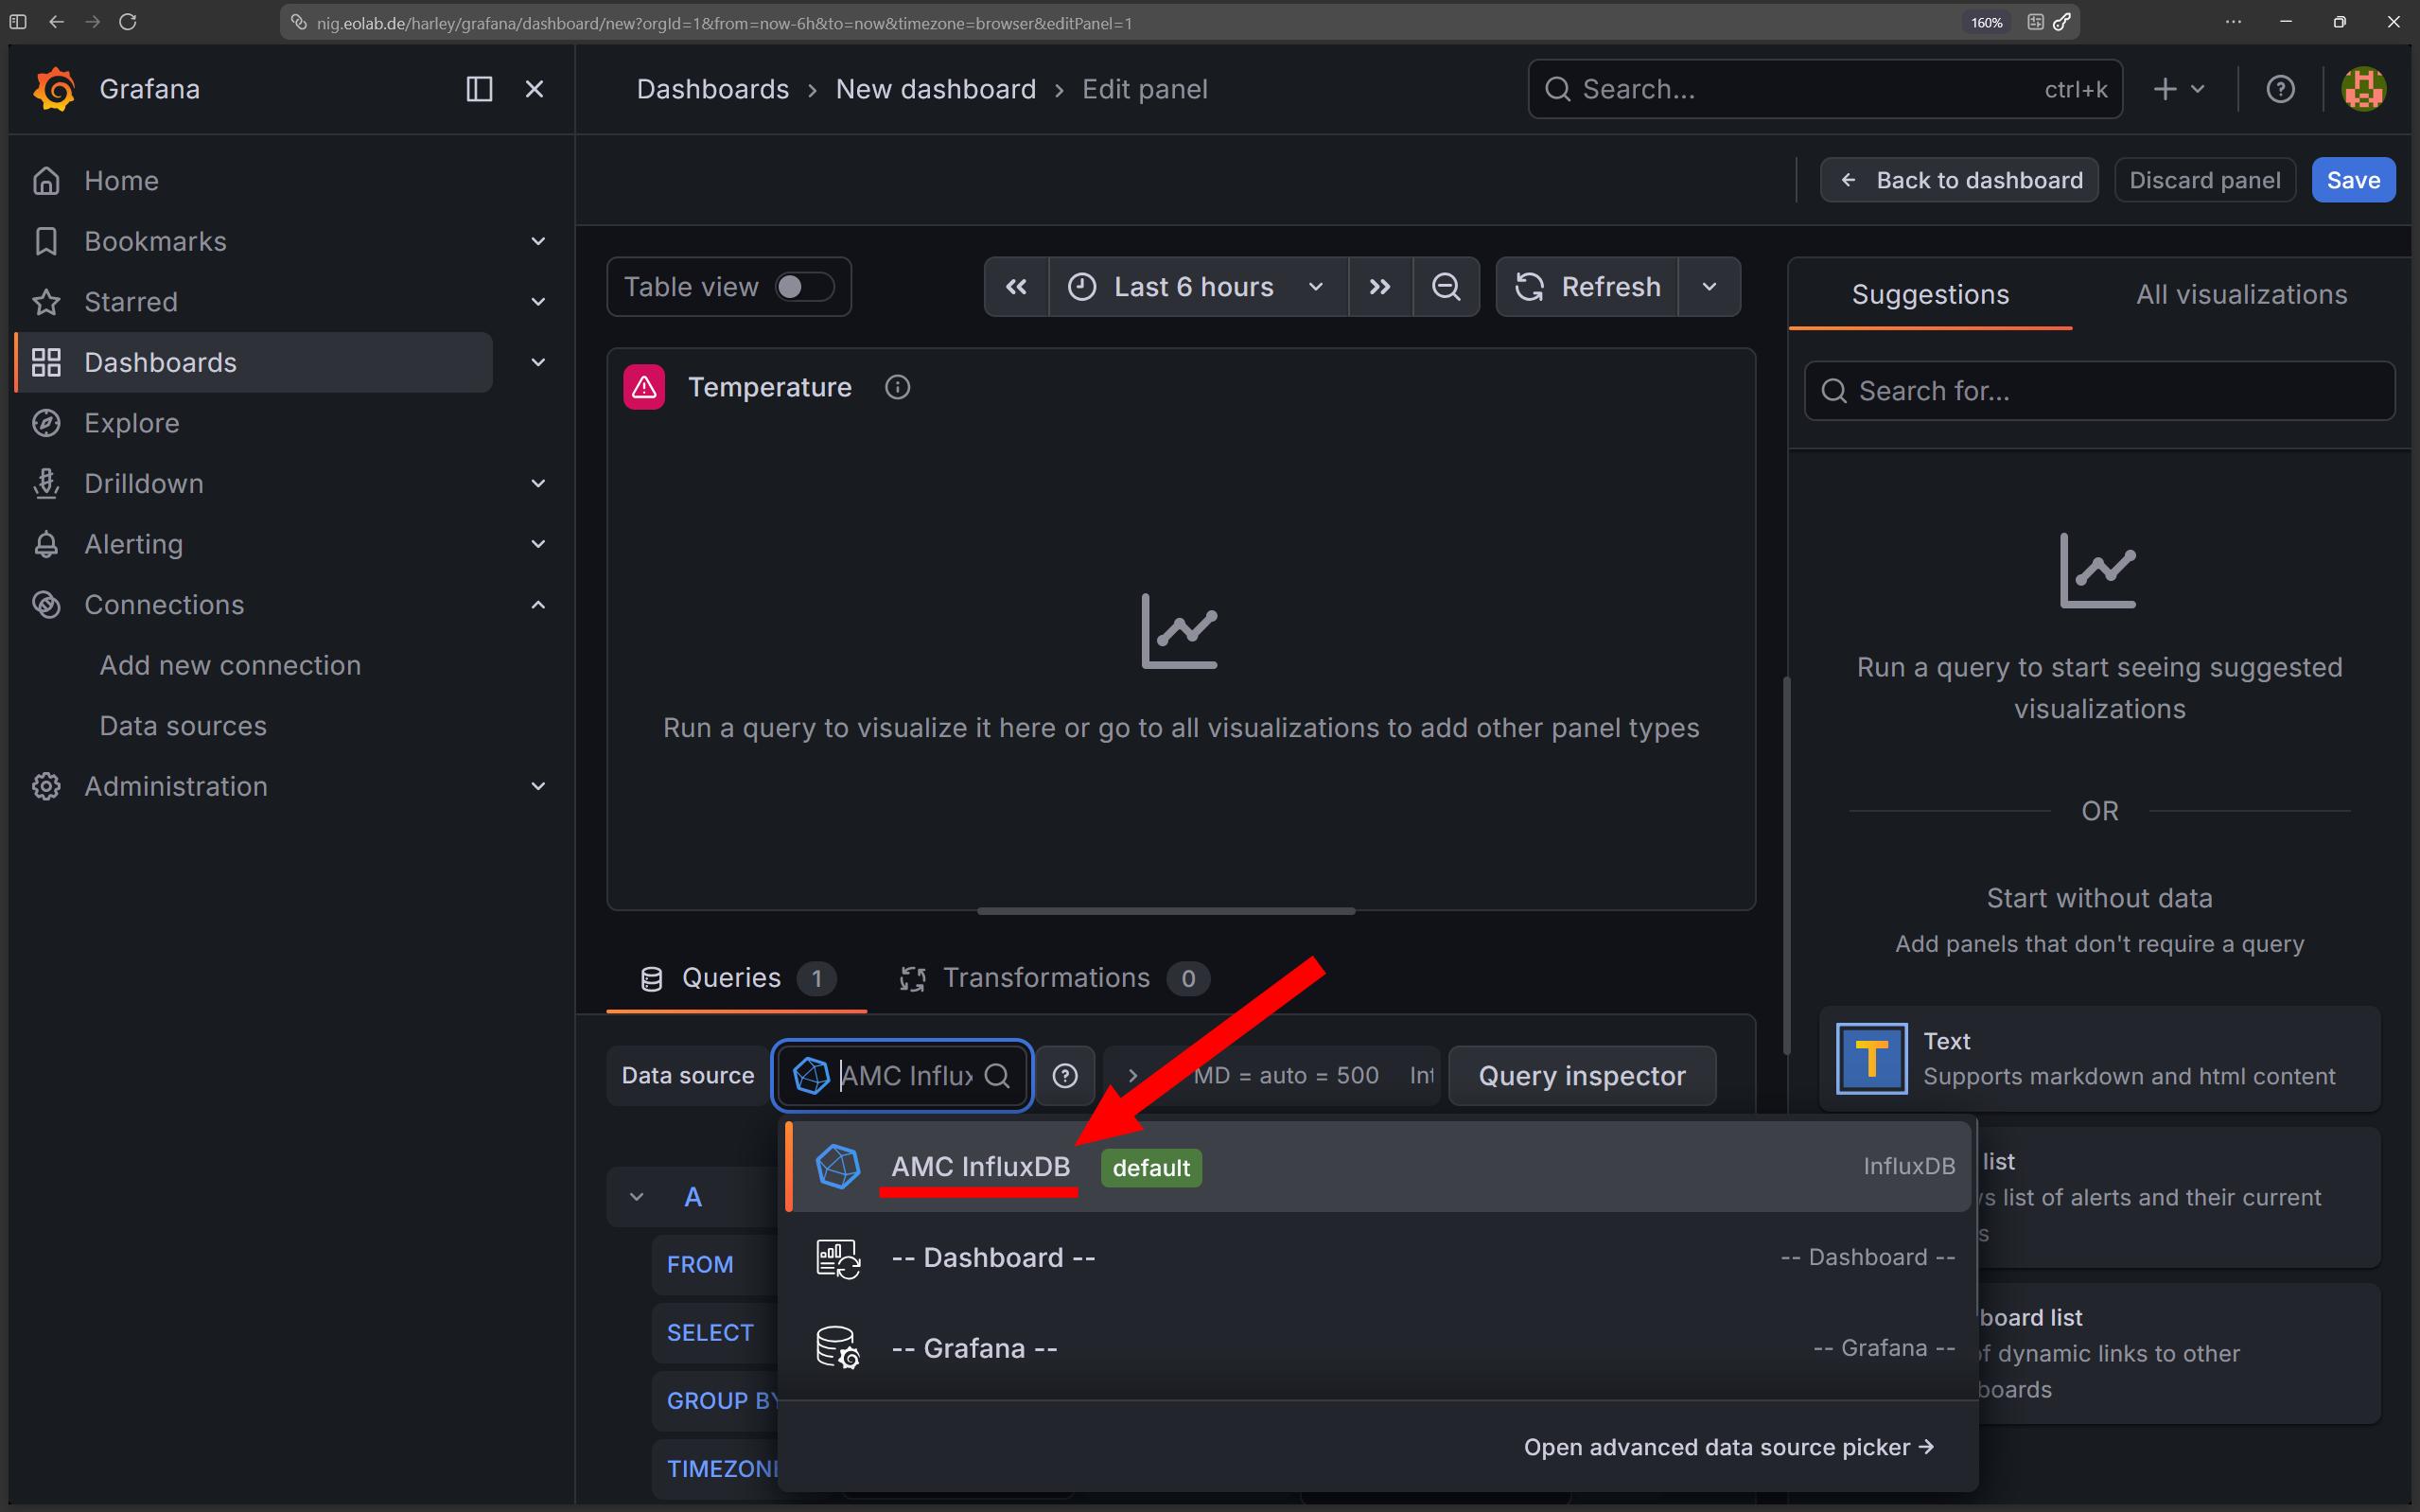
Task: Click the browser reload icon
Action: click(128, 22)
